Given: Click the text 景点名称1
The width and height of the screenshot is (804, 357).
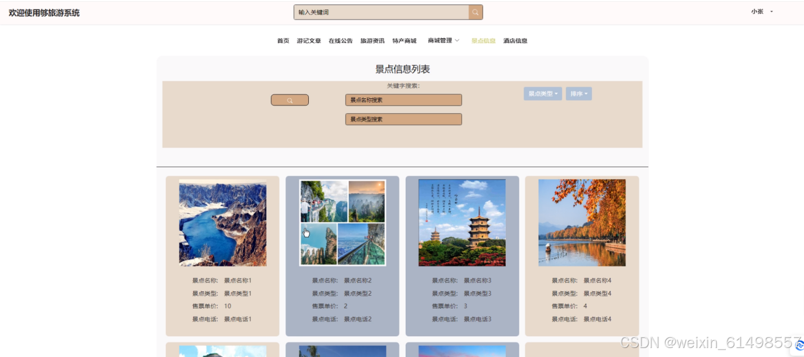Looking at the screenshot, I should (x=238, y=281).
